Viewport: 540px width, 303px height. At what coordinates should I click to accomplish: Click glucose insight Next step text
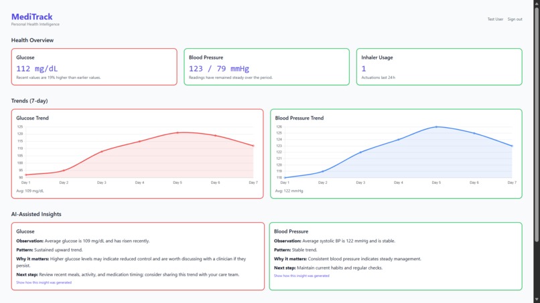128,275
